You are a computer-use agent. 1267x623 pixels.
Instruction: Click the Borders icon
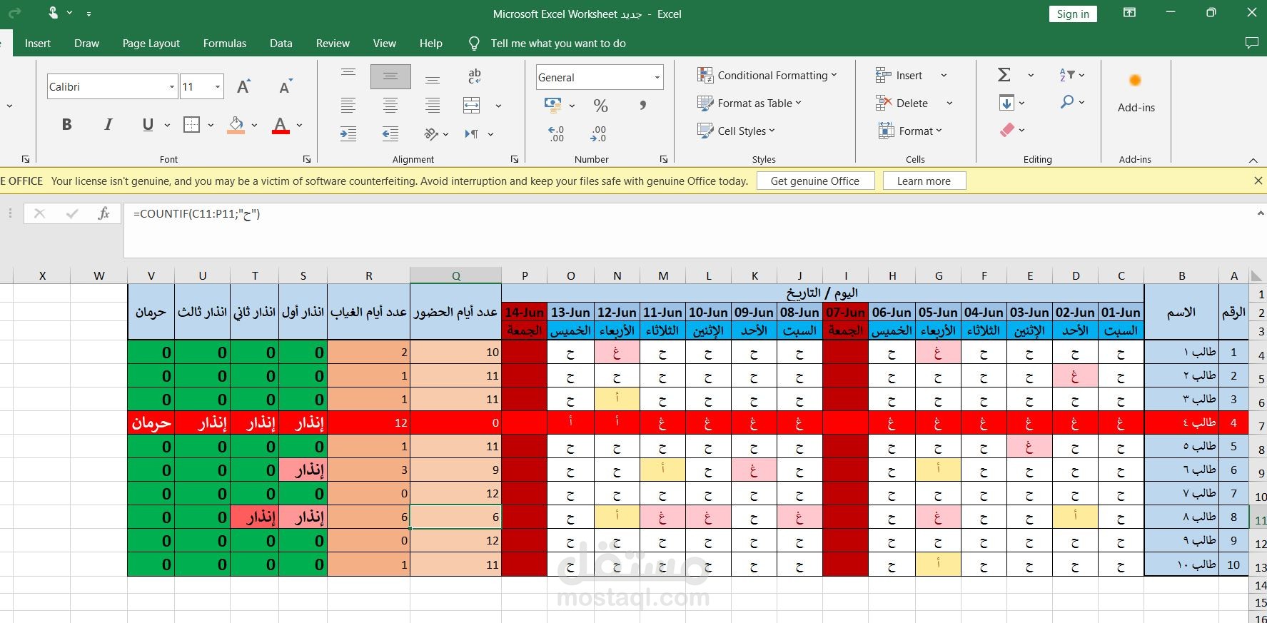coord(191,125)
